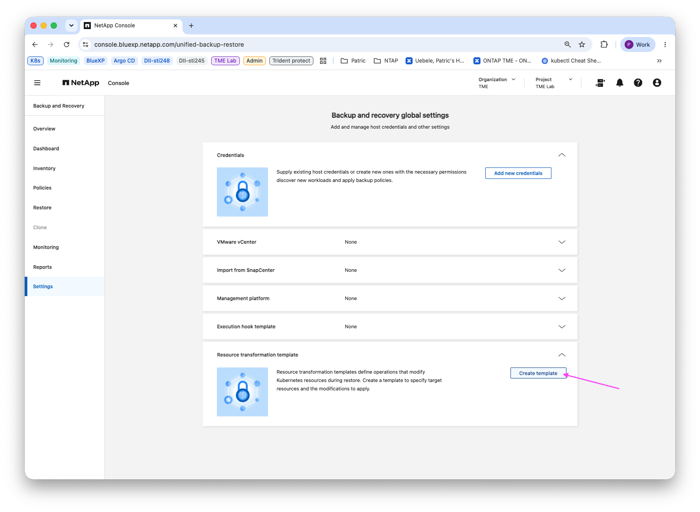700x512 pixels.
Task: Open the notifications bell
Action: point(619,83)
